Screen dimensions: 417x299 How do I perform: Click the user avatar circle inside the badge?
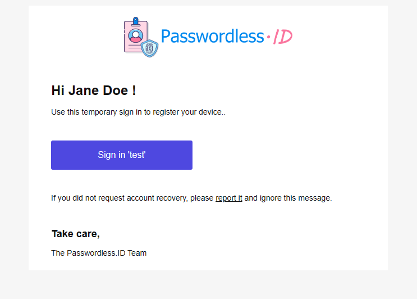coord(136,35)
